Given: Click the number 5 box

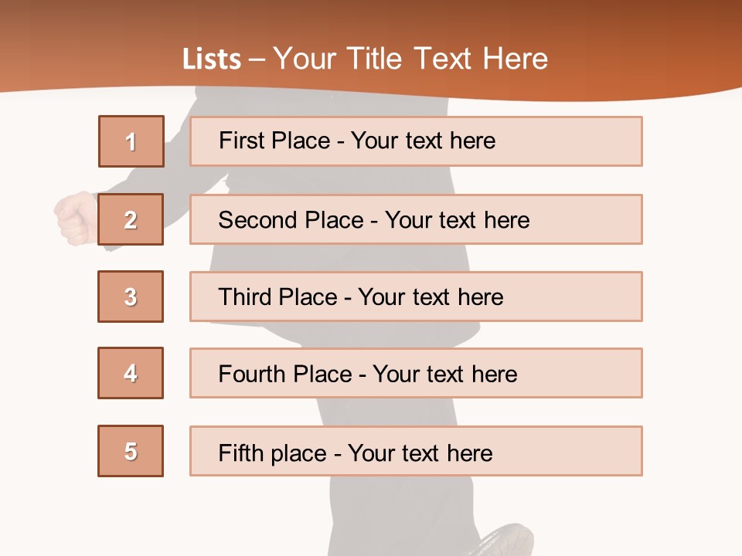Looking at the screenshot, I should coord(131,451).
